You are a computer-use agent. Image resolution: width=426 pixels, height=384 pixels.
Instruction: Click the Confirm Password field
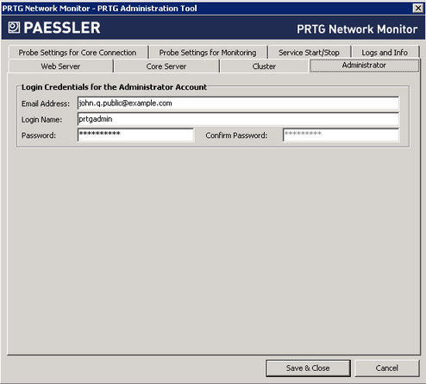(341, 135)
